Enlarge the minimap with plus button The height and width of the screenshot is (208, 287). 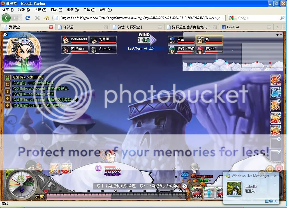coord(277,35)
